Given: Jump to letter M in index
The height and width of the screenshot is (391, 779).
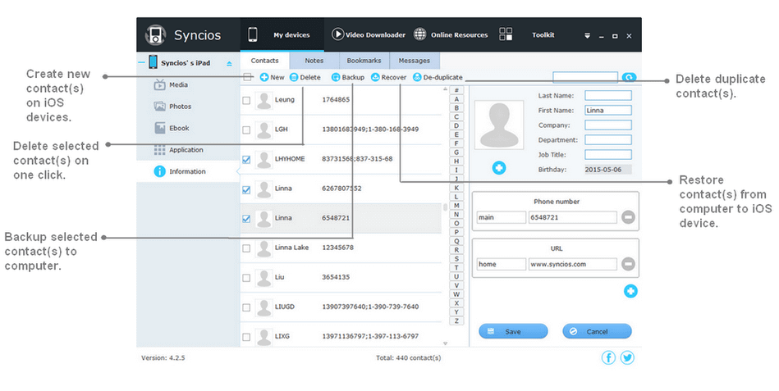Looking at the screenshot, I should click(x=456, y=206).
